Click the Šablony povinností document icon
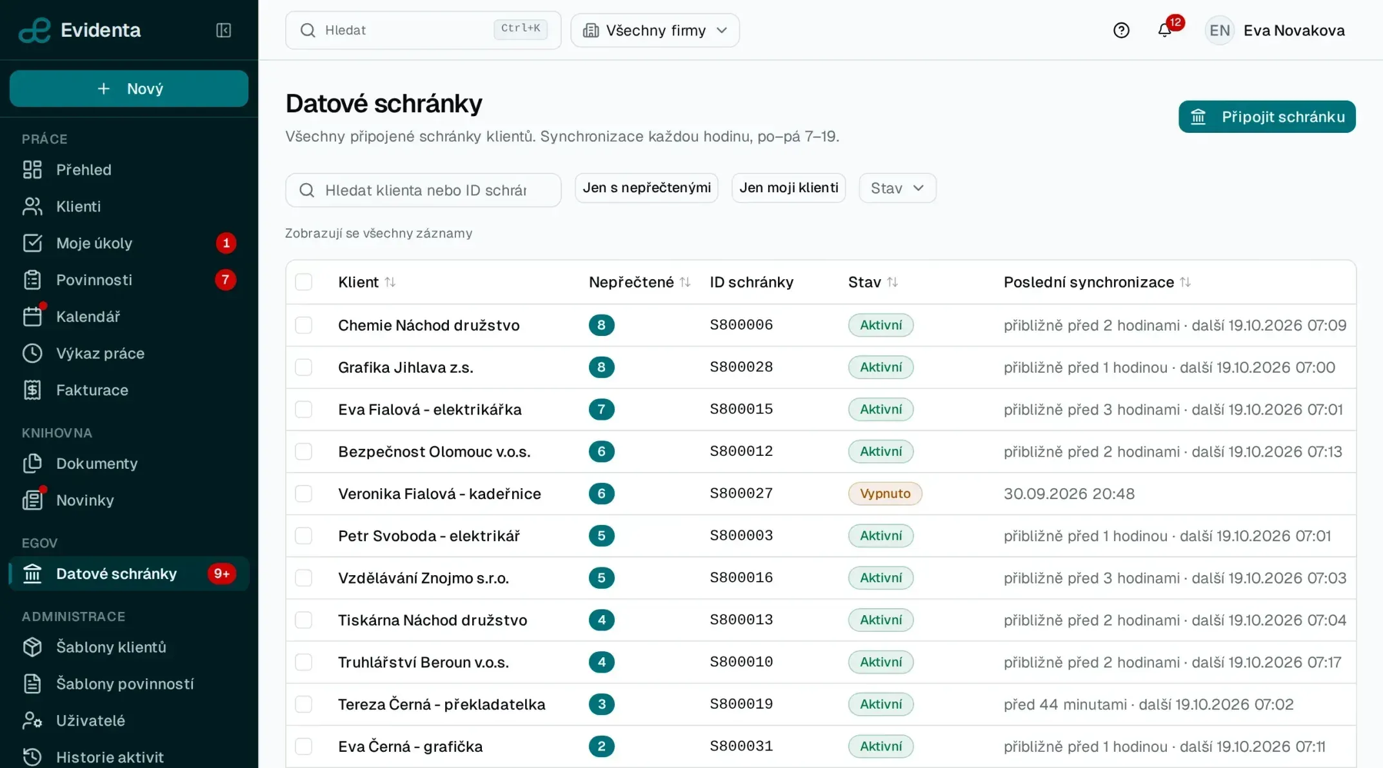Screen dimensions: 1383x768 32,684
